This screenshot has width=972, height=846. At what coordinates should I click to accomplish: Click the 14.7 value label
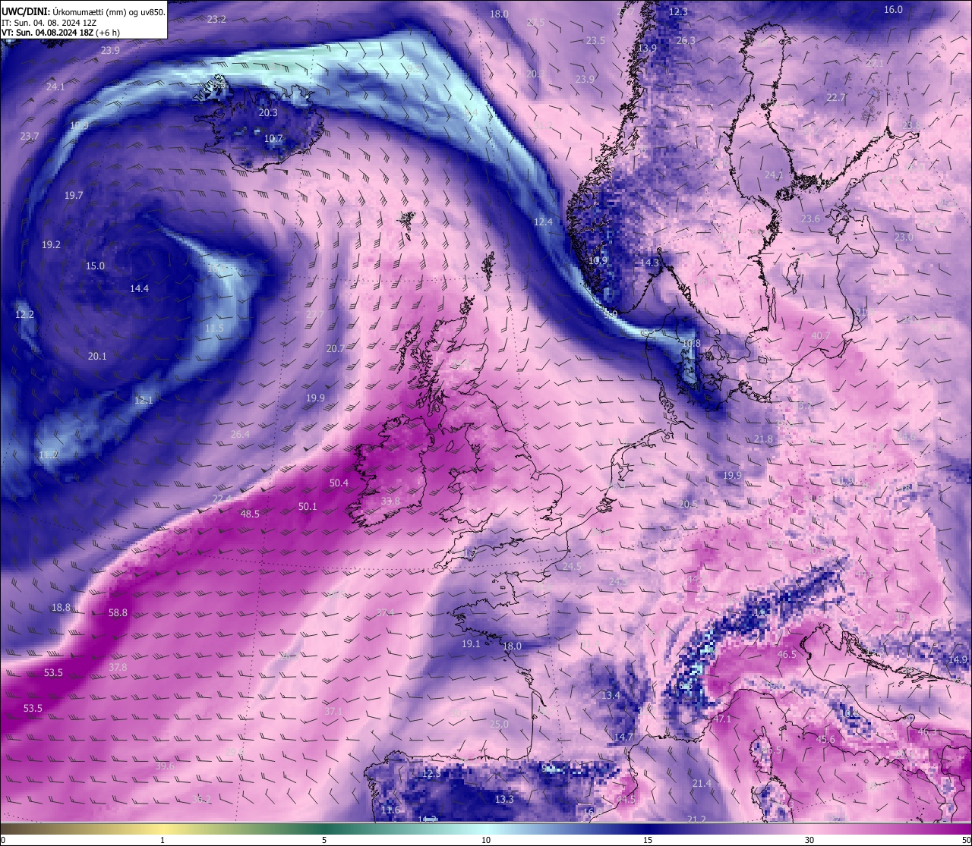[x=623, y=737]
